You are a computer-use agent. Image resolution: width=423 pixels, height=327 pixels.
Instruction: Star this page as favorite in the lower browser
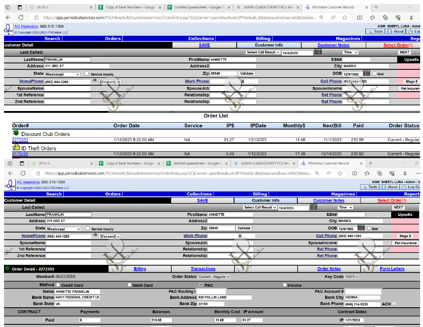(x=340, y=173)
